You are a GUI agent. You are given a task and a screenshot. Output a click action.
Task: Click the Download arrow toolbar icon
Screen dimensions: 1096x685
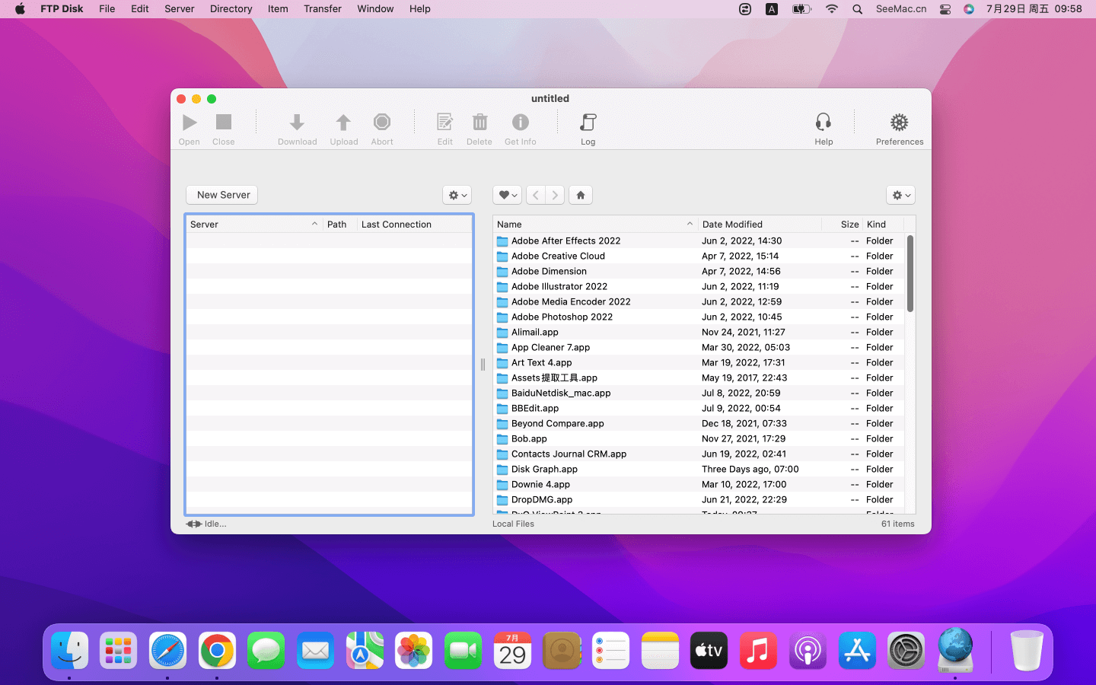coord(297,123)
